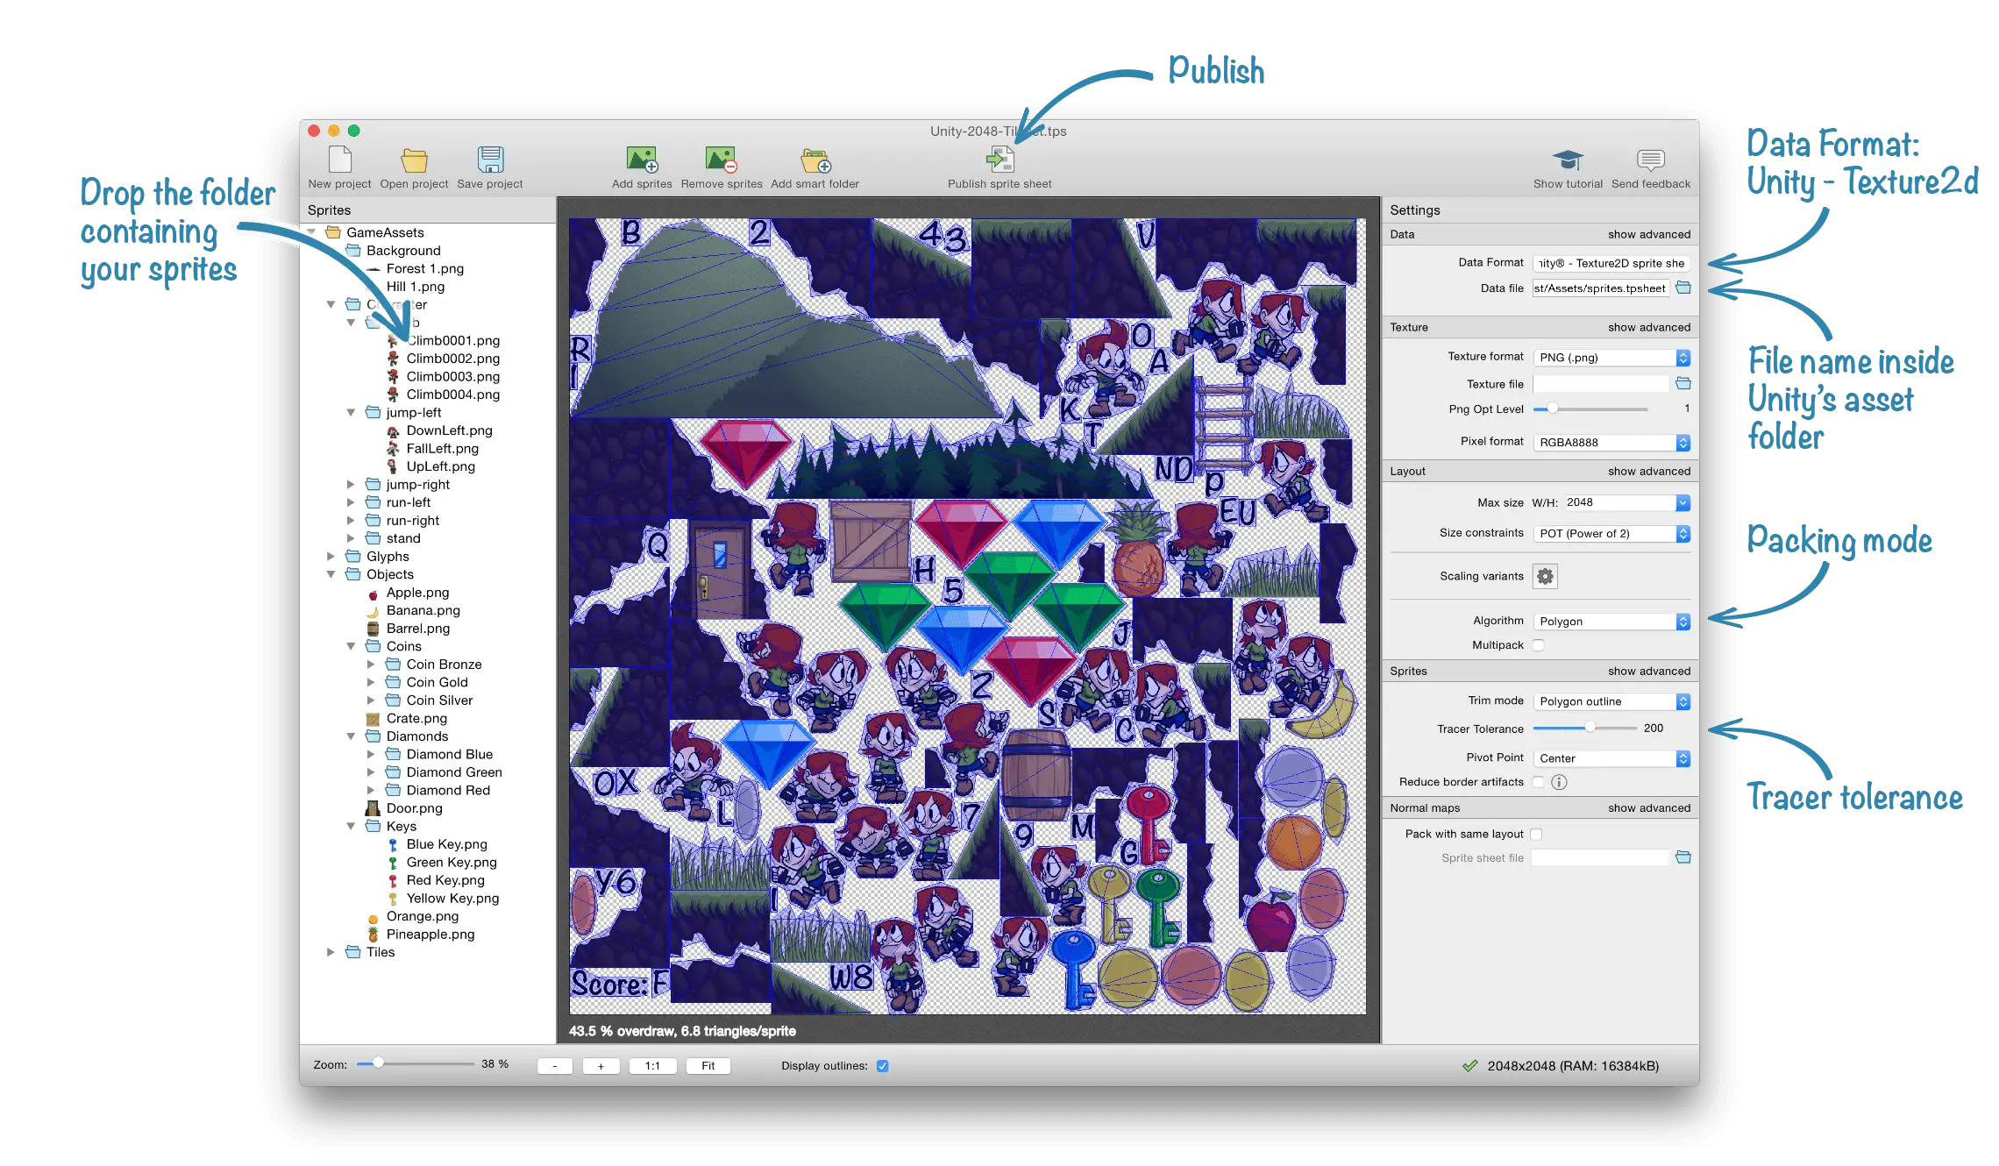Viewport: 1999px width, 1166px height.
Task: Open Scaling variants gear settings
Action: click(1545, 576)
